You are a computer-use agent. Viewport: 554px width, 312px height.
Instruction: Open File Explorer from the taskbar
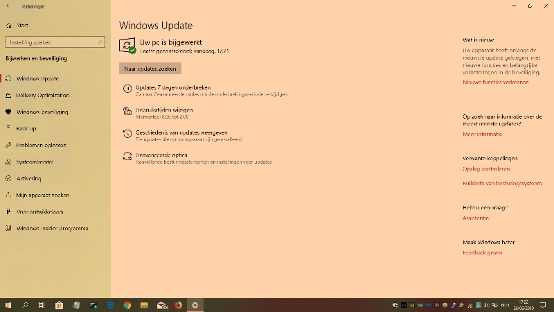[x=144, y=305]
